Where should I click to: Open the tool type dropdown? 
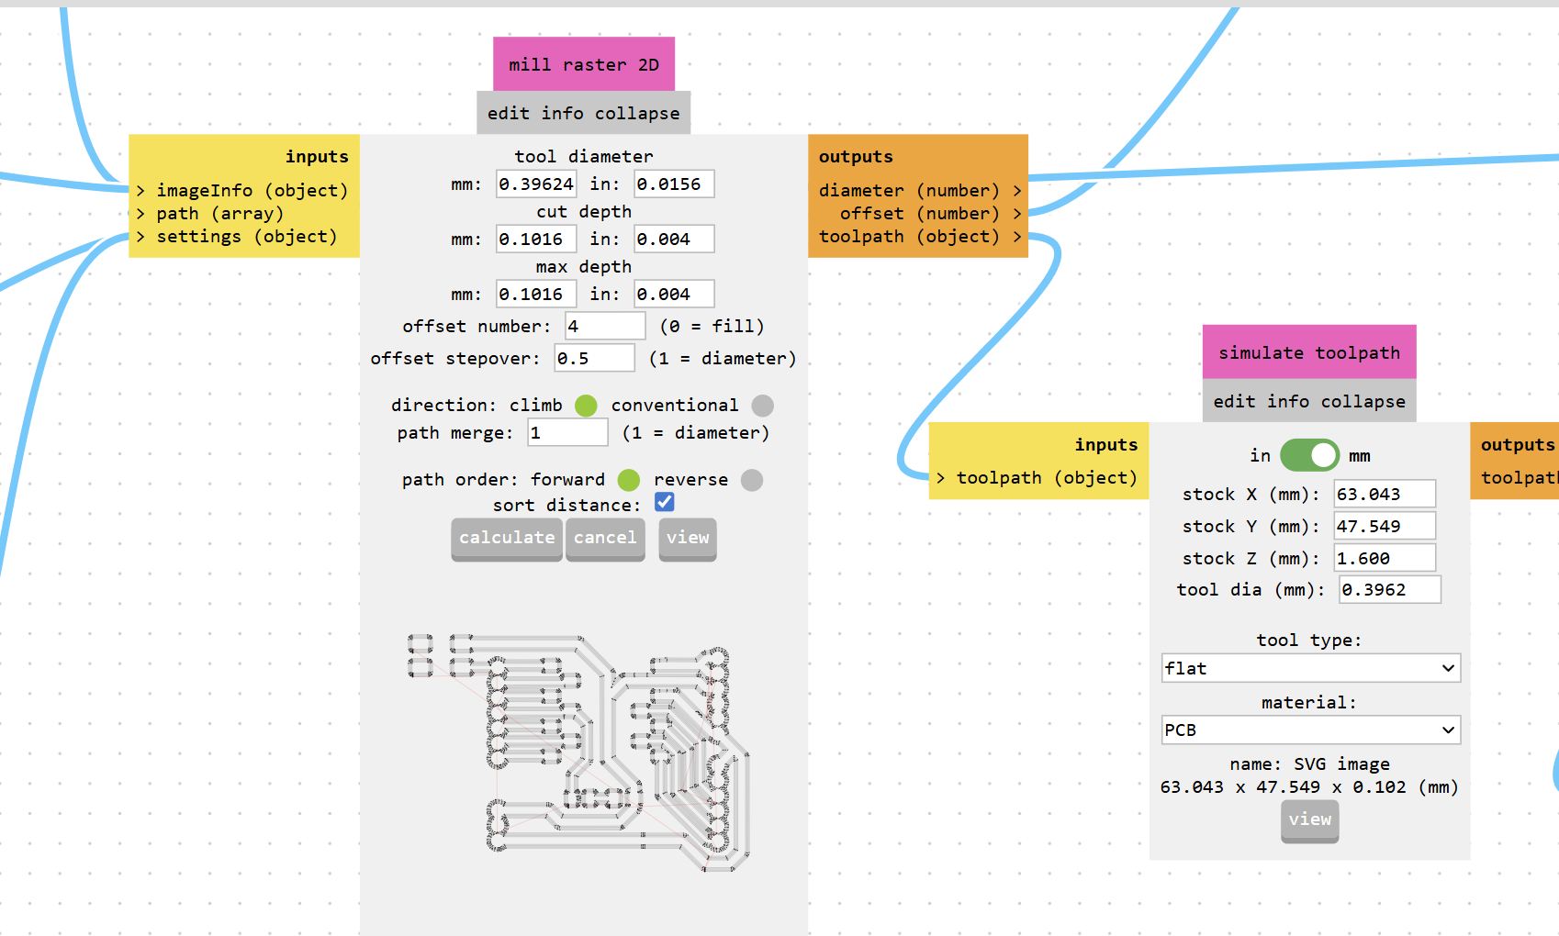[1310, 668]
